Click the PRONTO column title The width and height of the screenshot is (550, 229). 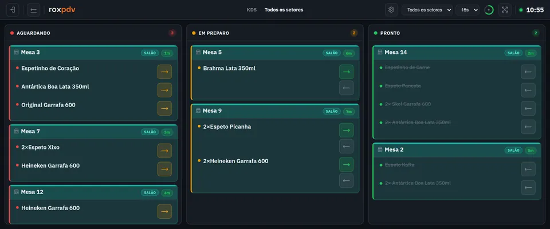tap(390, 33)
